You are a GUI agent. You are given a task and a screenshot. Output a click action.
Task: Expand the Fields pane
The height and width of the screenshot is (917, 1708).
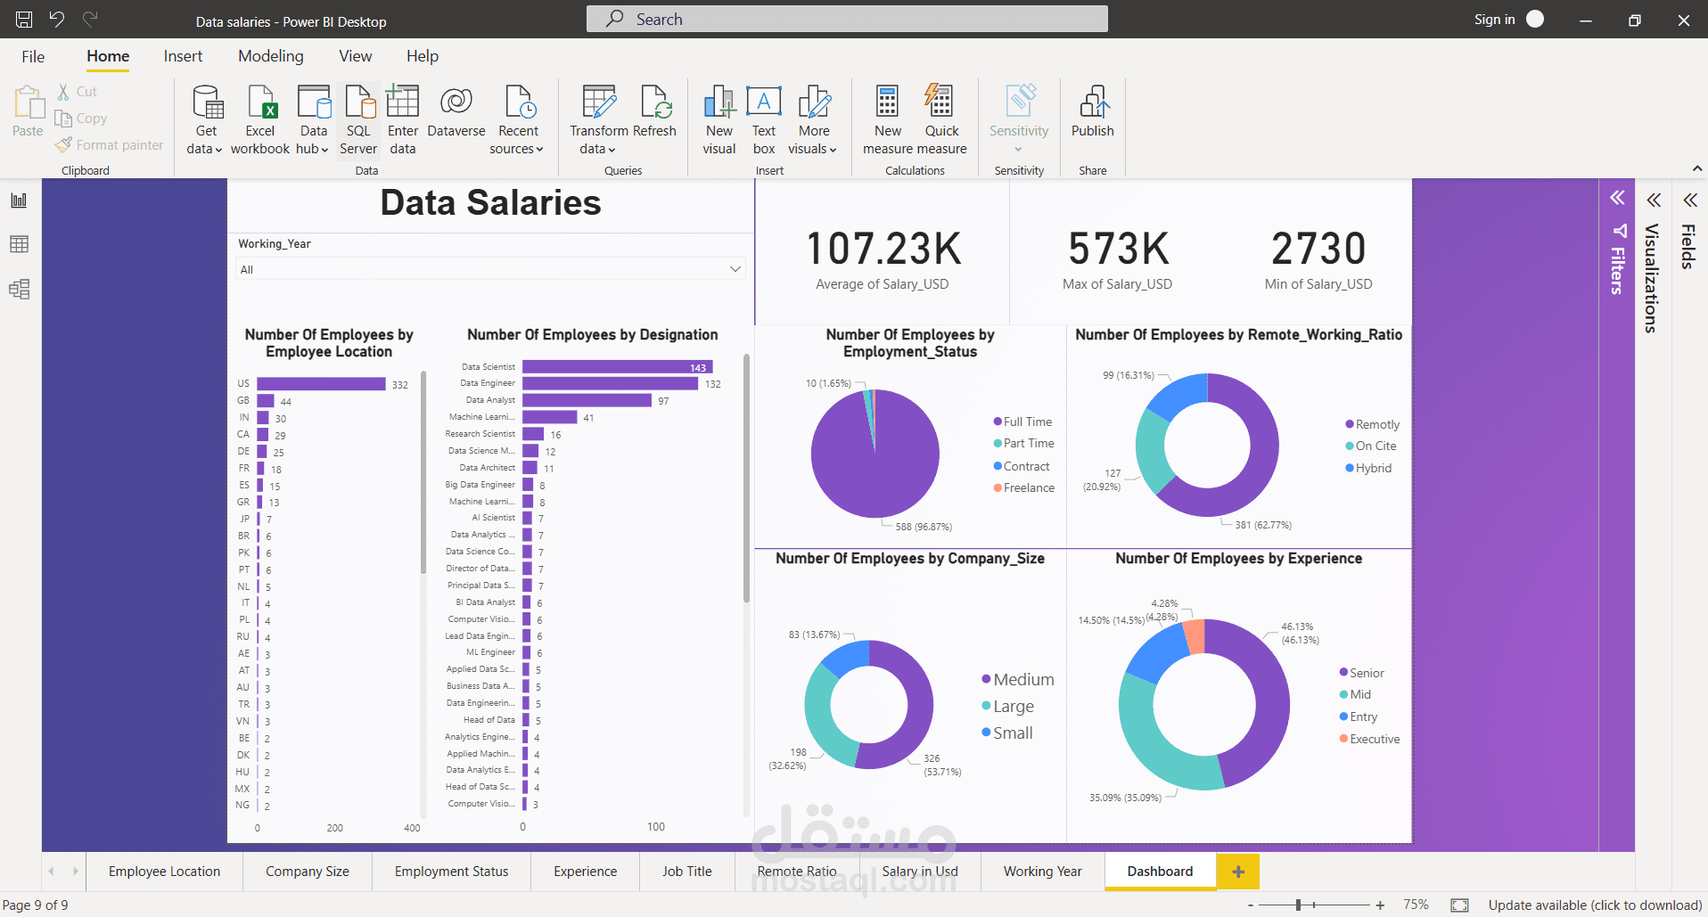coord(1690,201)
